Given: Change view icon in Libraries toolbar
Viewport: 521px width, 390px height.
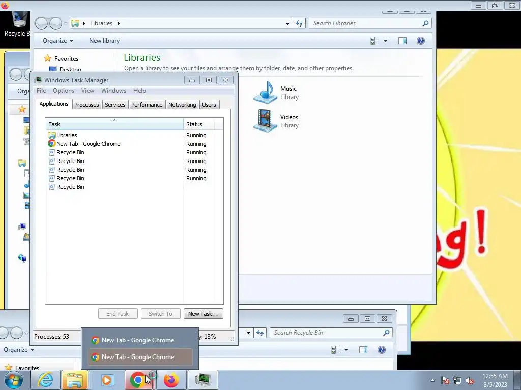Looking at the screenshot, I should coord(375,41).
